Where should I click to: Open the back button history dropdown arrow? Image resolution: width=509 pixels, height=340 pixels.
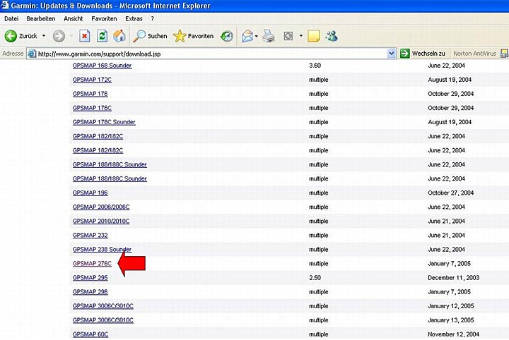click(44, 36)
